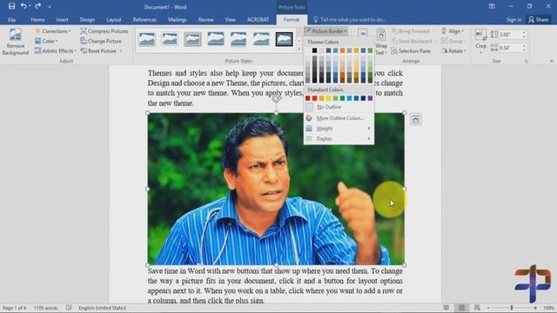557x313 pixels.
Task: Pick dark red in Standard Colors
Action: click(x=307, y=98)
